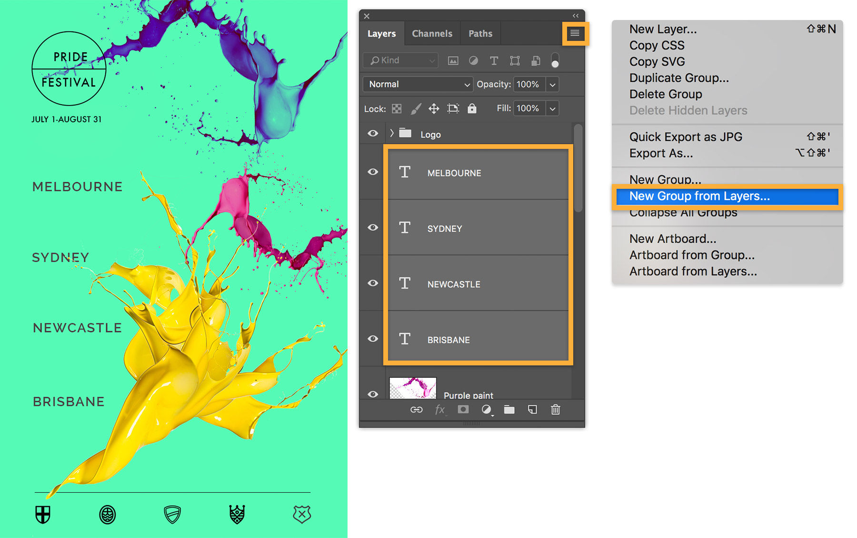Toggle the Purple paint layer visibility

(372, 394)
